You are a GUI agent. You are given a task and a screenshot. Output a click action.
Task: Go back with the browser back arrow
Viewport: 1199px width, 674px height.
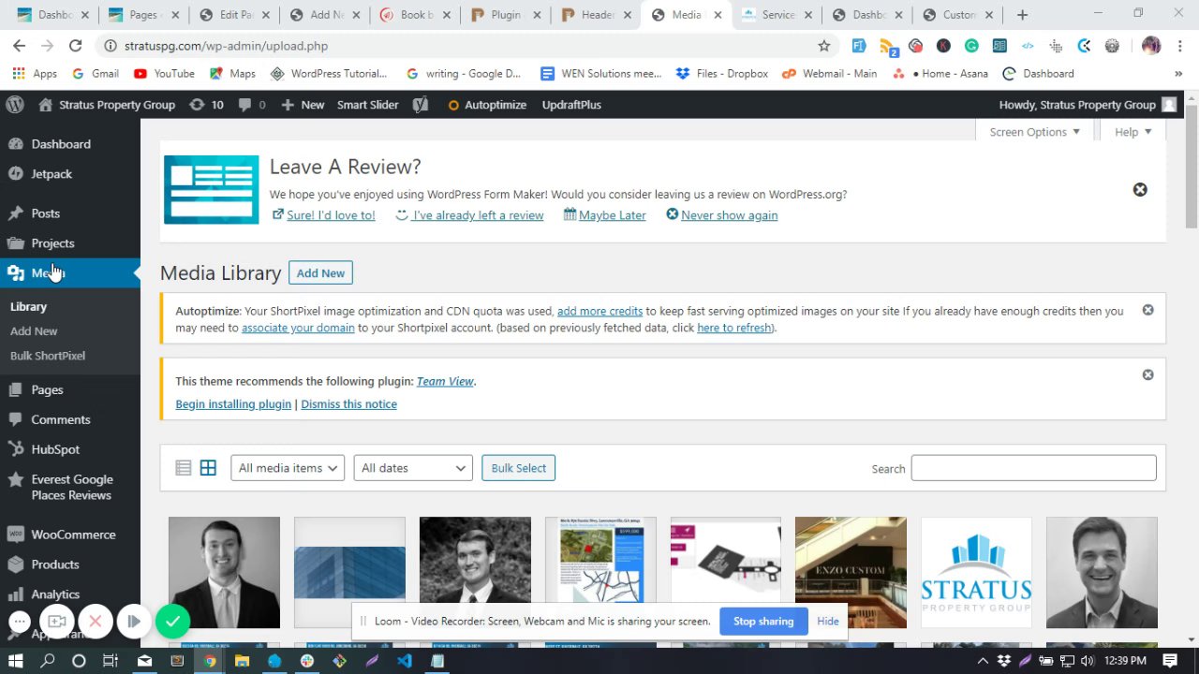pos(19,46)
